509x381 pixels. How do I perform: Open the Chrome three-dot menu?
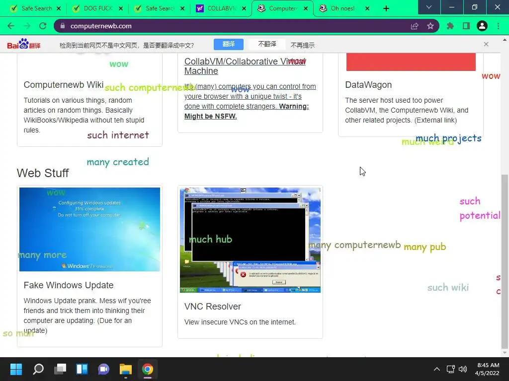point(498,26)
